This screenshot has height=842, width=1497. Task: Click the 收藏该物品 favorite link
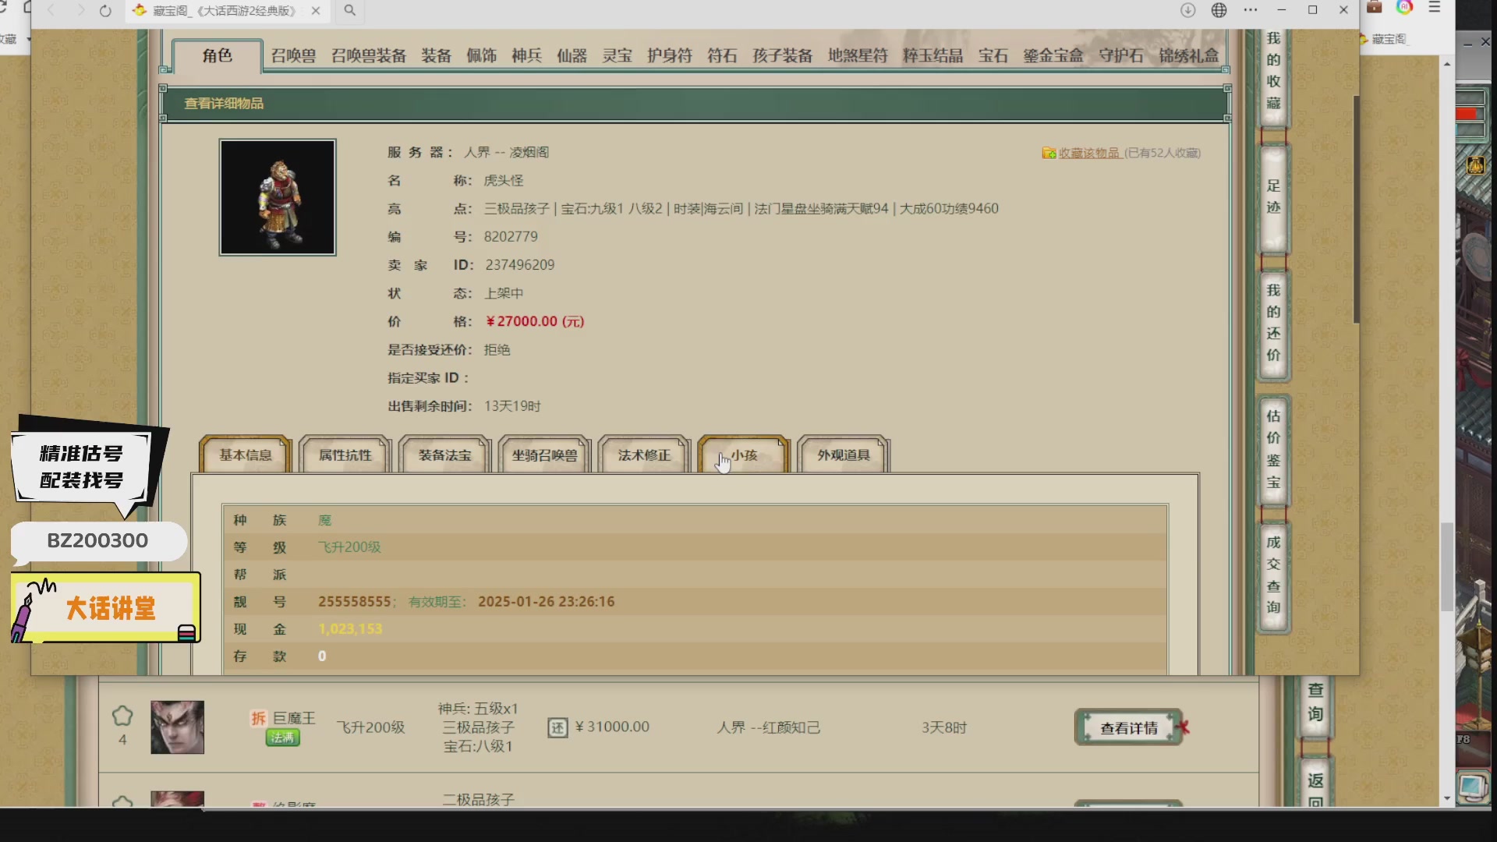tap(1089, 153)
